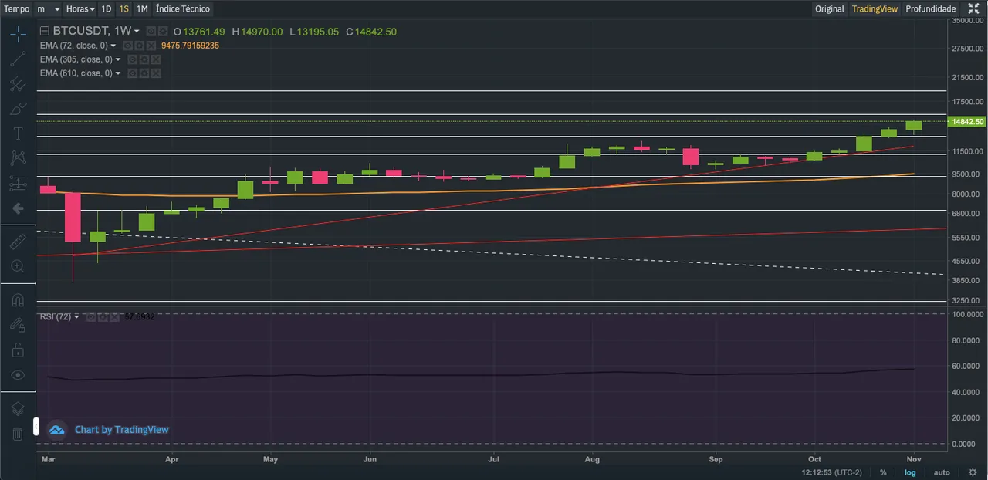
Task: Select the trend line drawing tool
Action: coord(18,59)
